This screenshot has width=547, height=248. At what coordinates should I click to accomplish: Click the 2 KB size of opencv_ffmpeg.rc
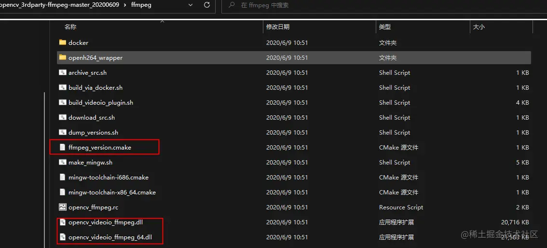pos(522,207)
